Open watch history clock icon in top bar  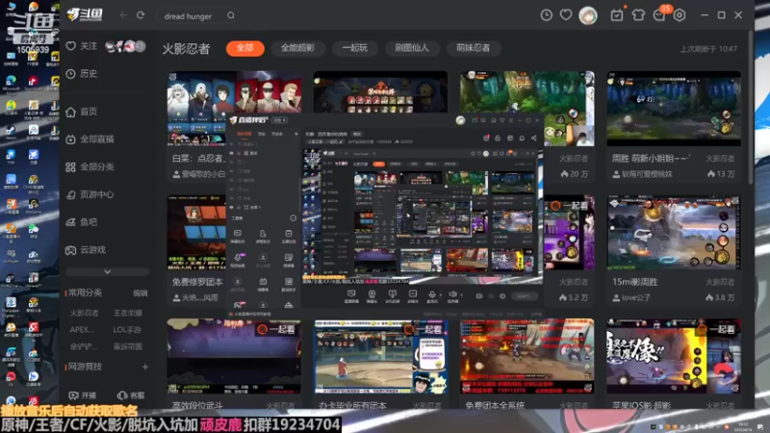point(546,15)
